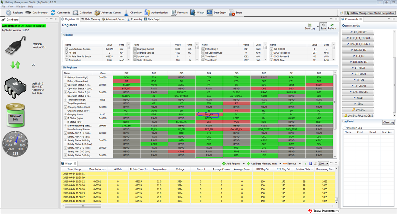Screen dimensions: 397x214
Task: Open Advanced Comm from the main toolbar
Action: click(x=107, y=13)
